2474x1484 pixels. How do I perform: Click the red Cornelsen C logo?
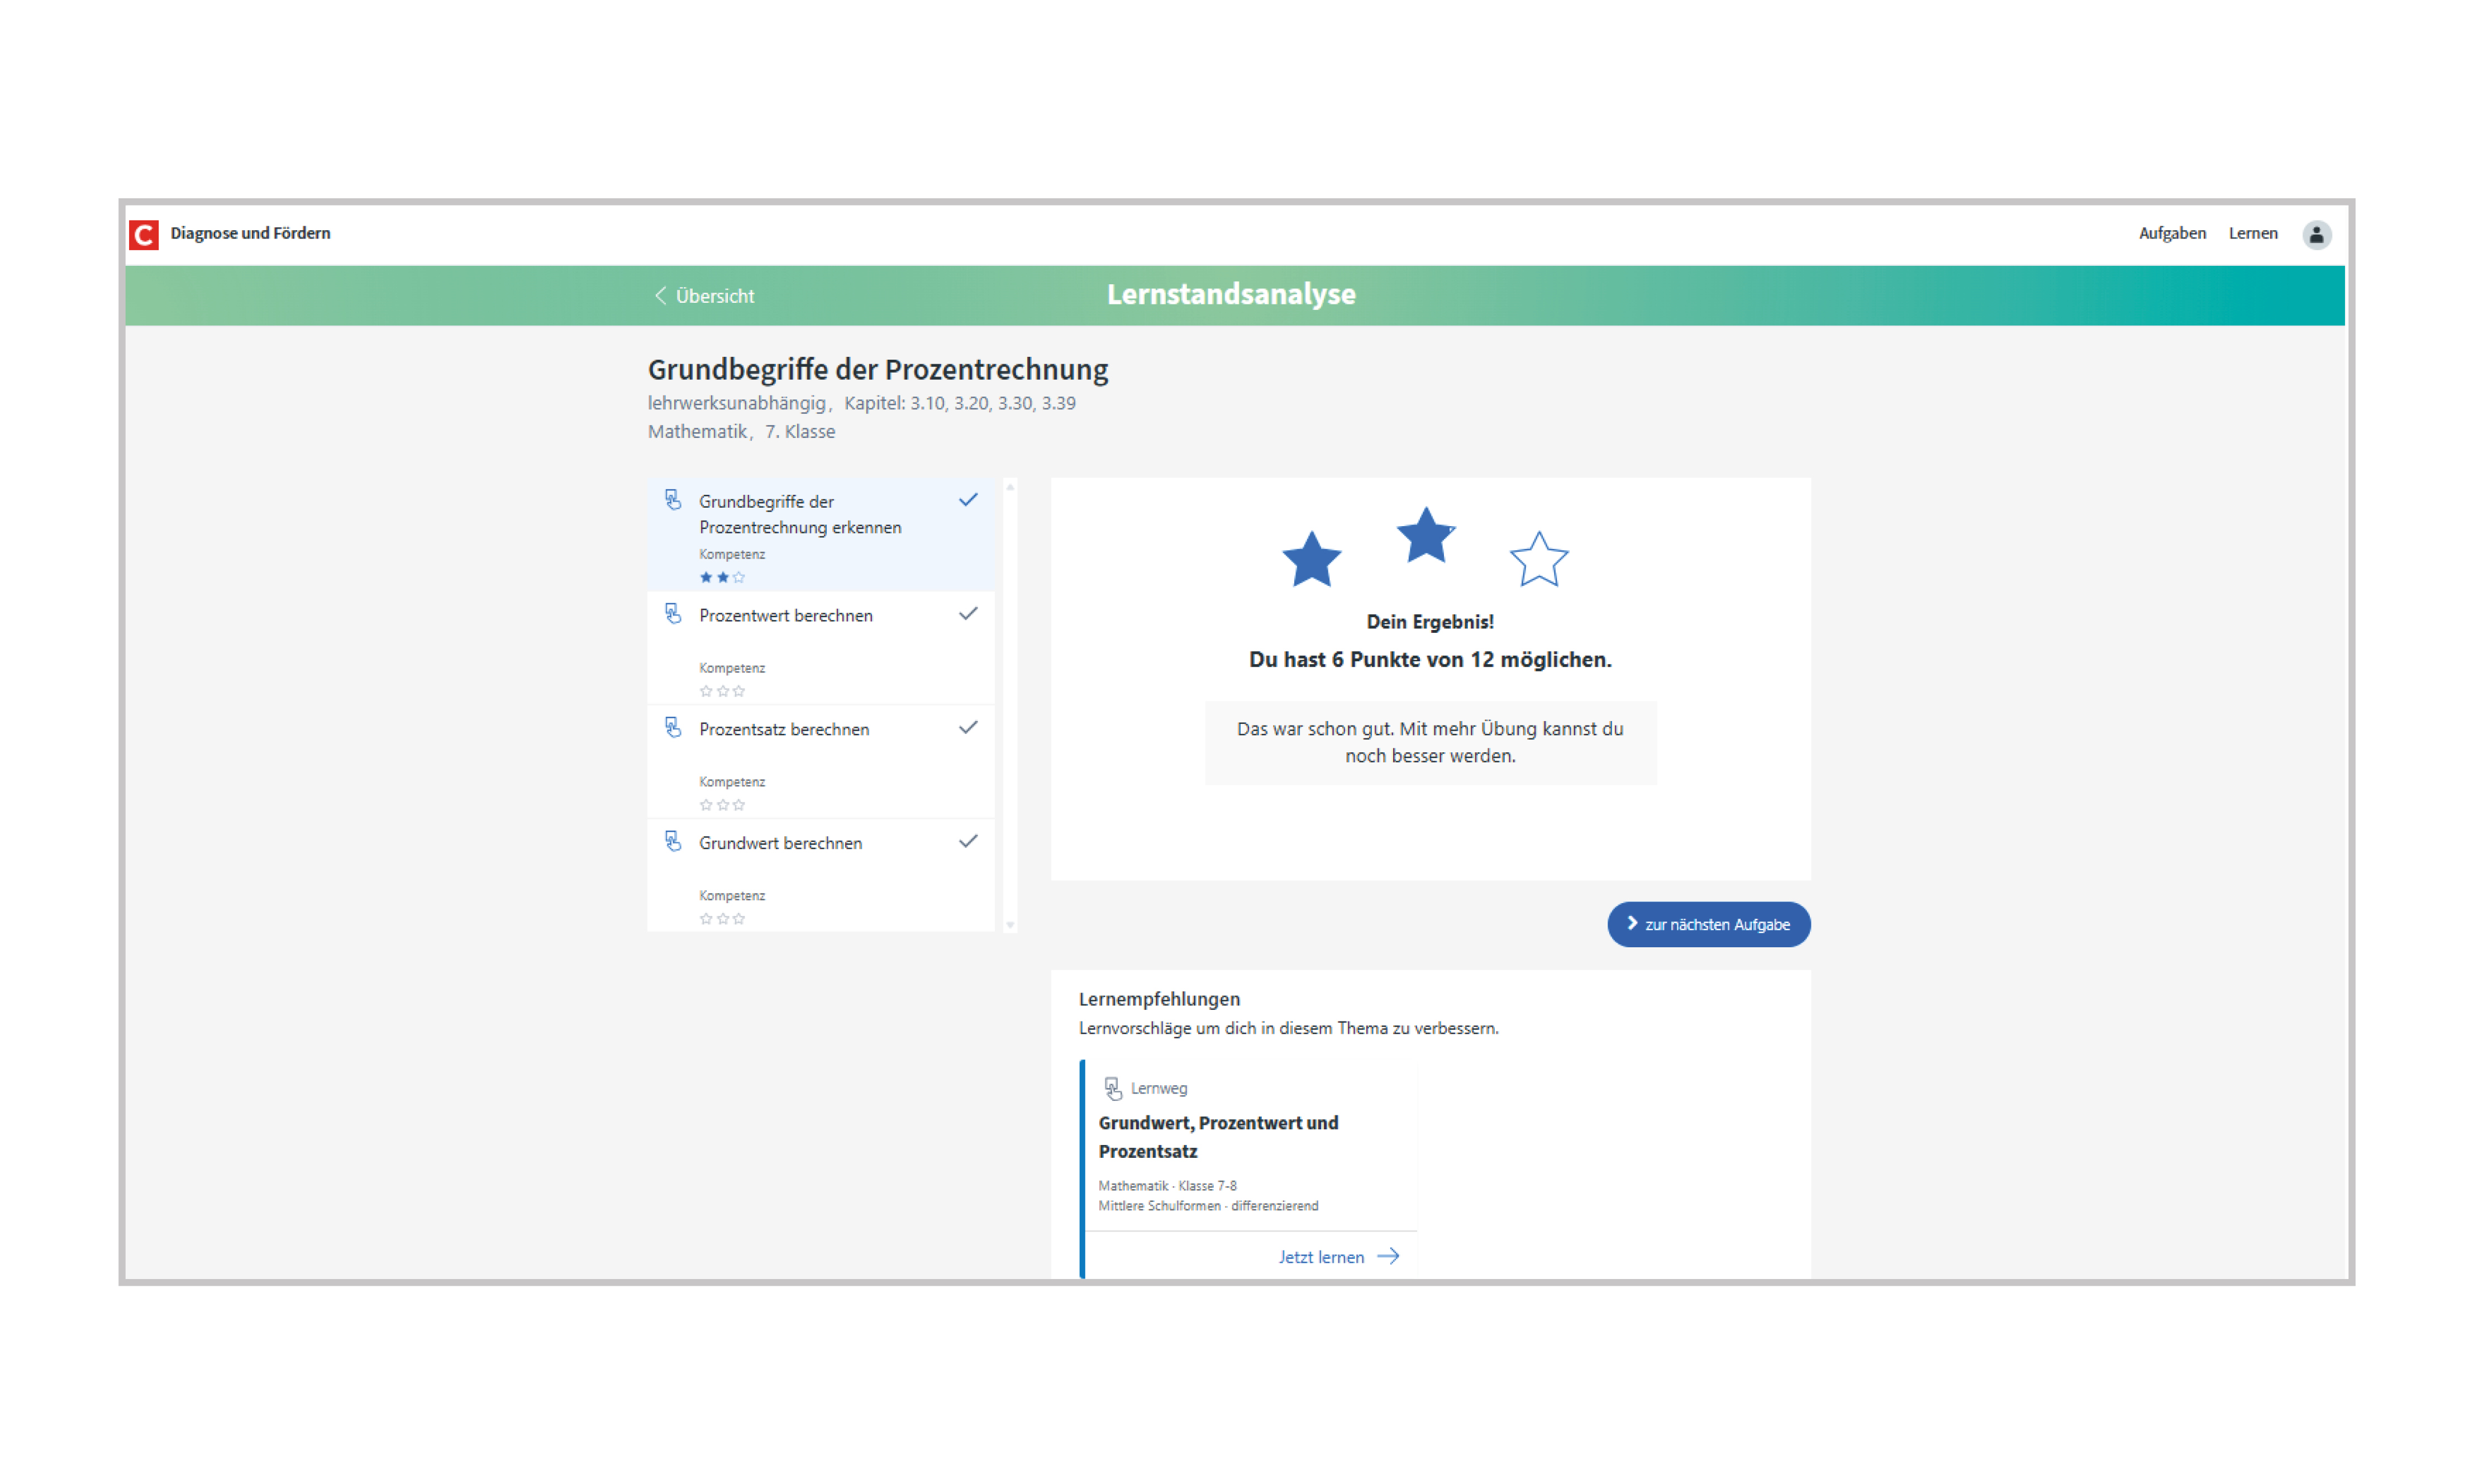point(144,234)
